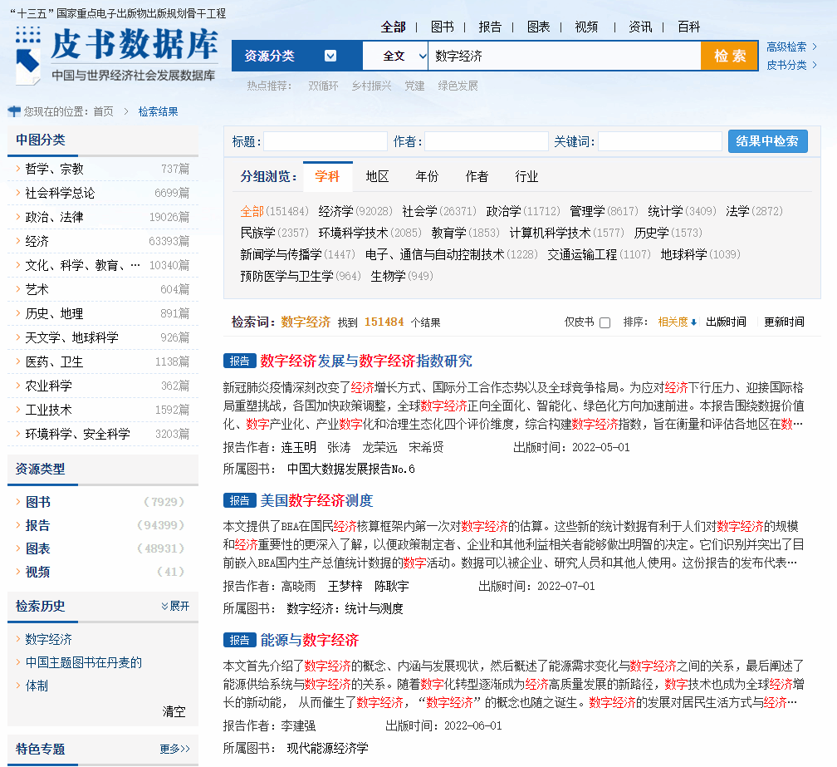837x767 pixels.
Task: Click the 报告 badge beside 美国数字经济测度
Action: pyautogui.click(x=239, y=500)
